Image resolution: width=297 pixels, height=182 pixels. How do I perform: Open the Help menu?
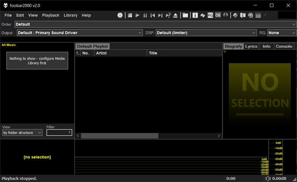tap(86, 15)
